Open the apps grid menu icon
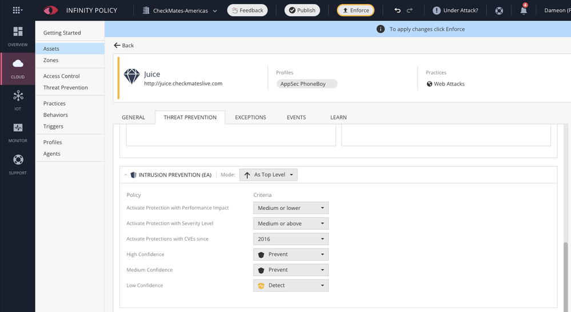The image size is (571, 312). point(17,10)
